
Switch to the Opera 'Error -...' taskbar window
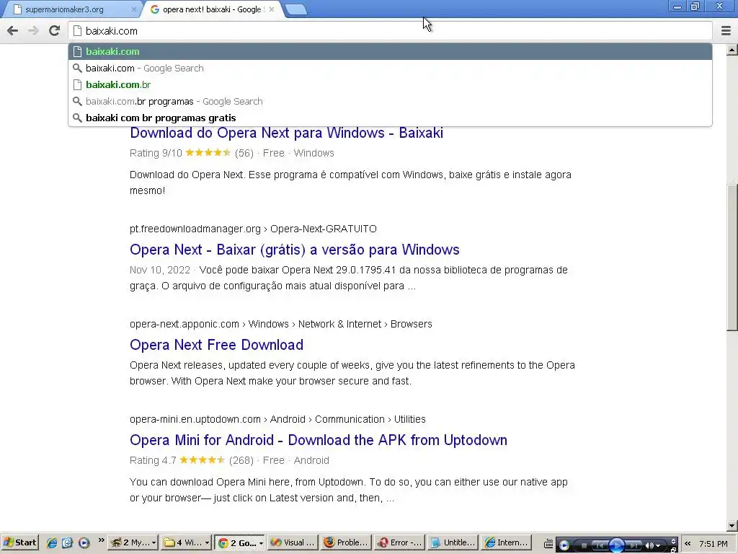coord(399,542)
